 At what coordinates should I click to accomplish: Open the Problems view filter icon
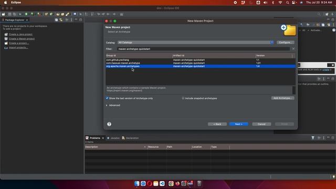click(x=313, y=138)
